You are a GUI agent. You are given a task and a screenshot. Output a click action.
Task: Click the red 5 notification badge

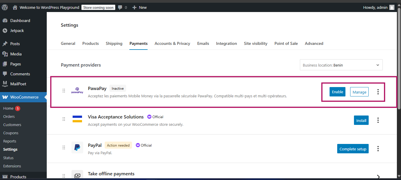(x=18, y=108)
